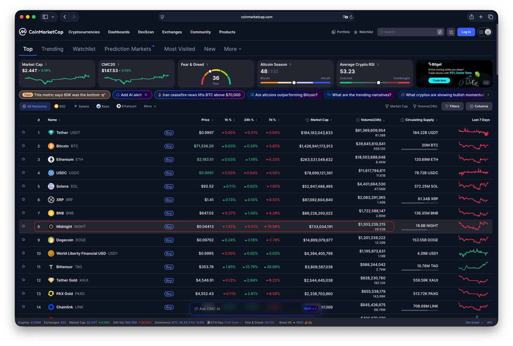
Task: Click the Bitcoin coin icon
Action: tap(51, 146)
